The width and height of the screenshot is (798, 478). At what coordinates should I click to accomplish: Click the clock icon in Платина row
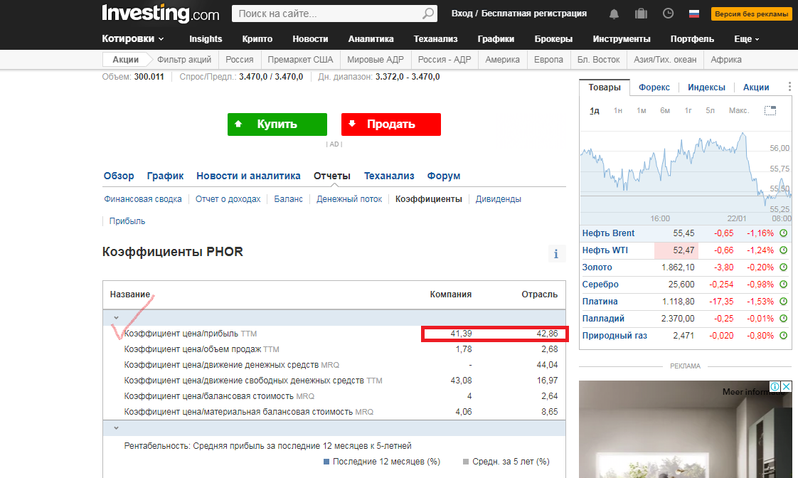pyautogui.click(x=784, y=302)
